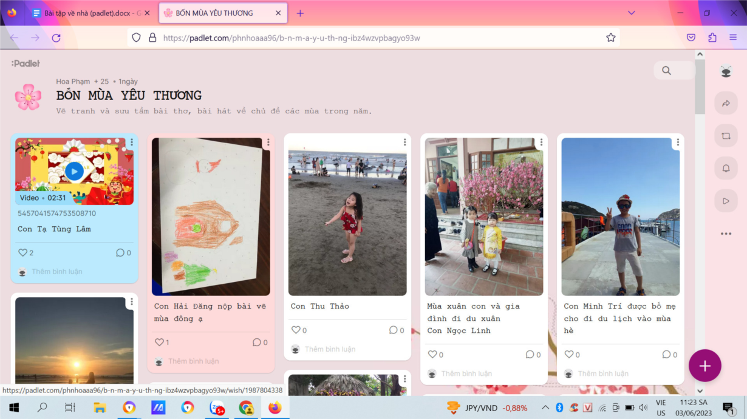Play the Con Tạ Tùng Lâm video
This screenshot has width=747, height=419.
[x=74, y=172]
